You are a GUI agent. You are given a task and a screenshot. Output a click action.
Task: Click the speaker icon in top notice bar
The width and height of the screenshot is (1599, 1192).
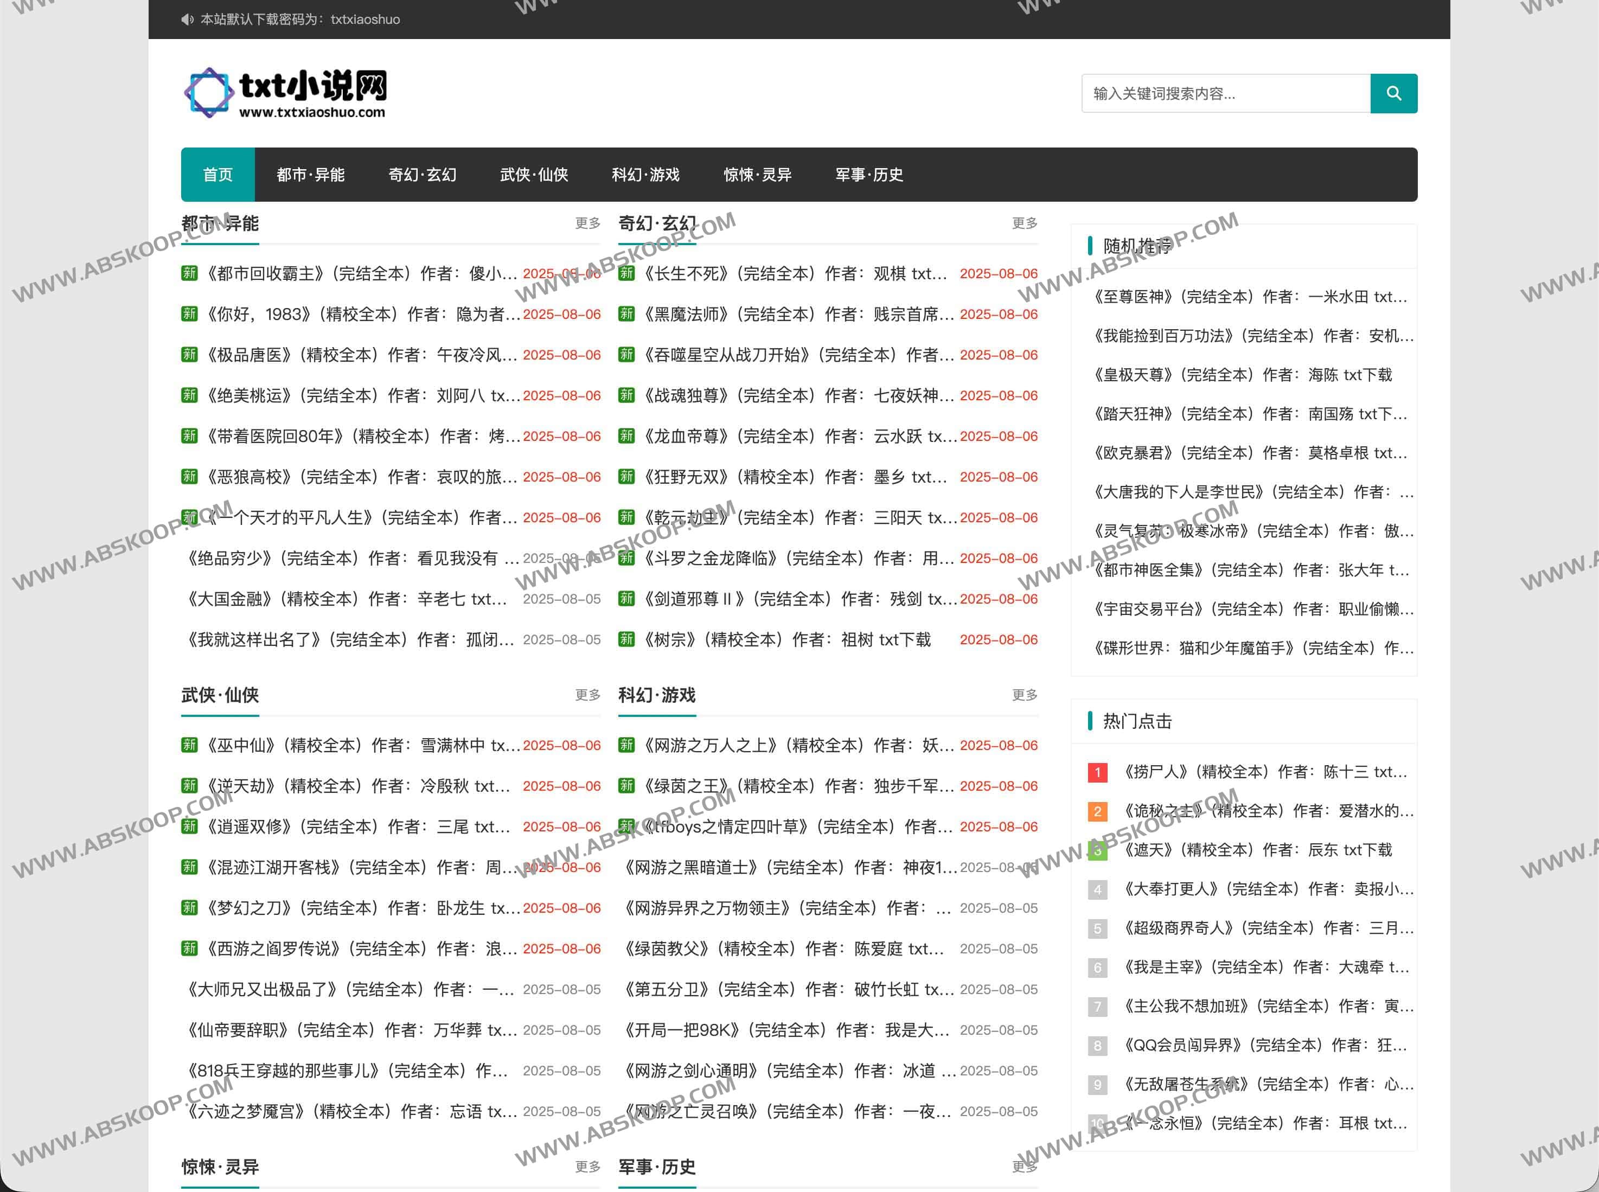188,20
